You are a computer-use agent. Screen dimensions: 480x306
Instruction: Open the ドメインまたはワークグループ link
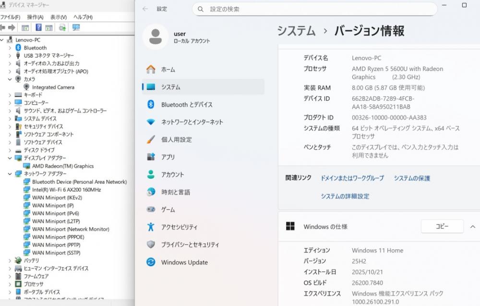point(352,178)
